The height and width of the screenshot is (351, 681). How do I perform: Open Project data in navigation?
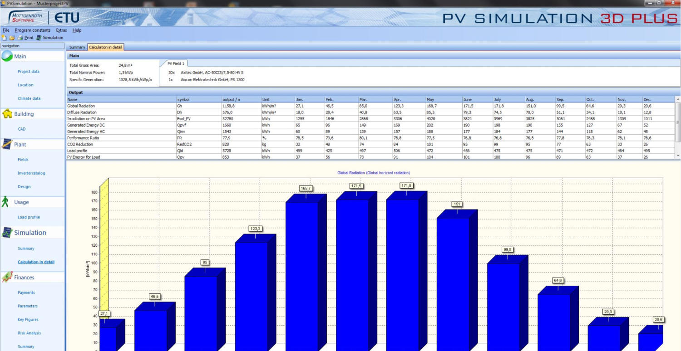click(x=29, y=72)
